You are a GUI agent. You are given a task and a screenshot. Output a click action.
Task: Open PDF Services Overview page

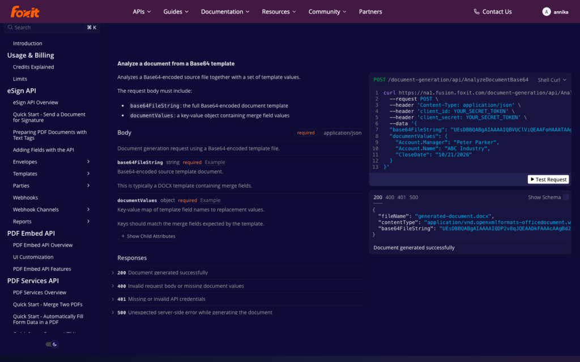point(40,292)
